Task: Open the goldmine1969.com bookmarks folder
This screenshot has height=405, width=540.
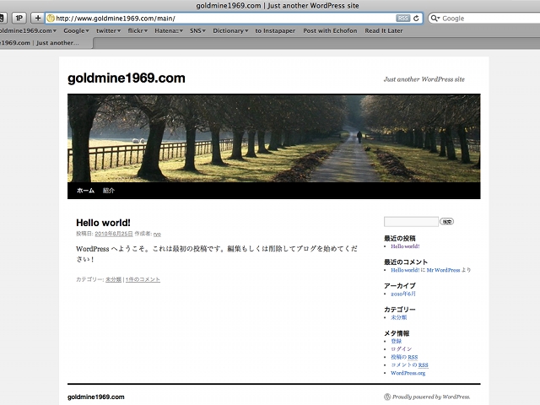Action: click(x=28, y=30)
